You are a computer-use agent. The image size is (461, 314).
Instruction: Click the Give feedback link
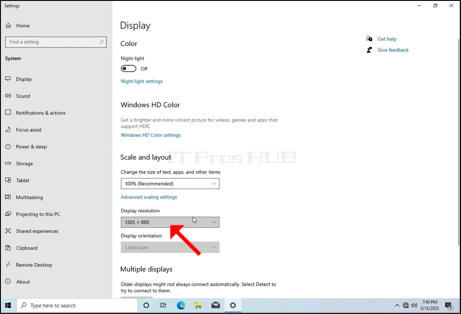(x=393, y=50)
